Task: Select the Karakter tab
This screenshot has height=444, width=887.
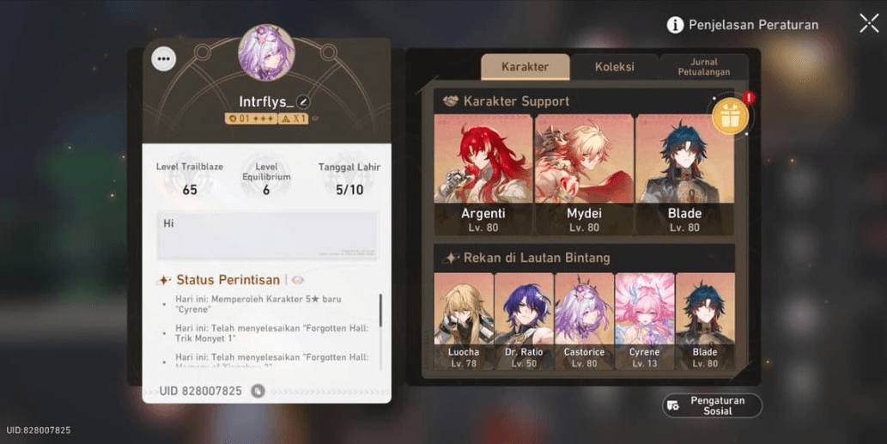Action: (525, 67)
